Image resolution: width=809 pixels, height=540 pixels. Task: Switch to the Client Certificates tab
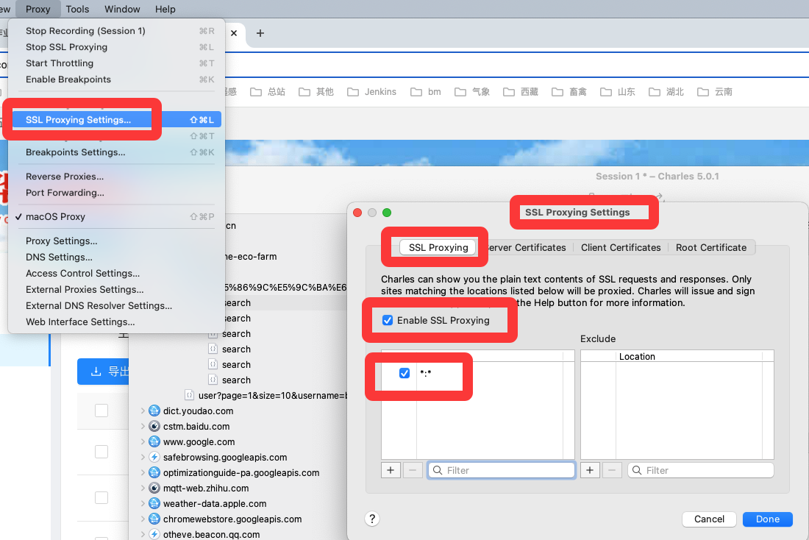tap(621, 247)
